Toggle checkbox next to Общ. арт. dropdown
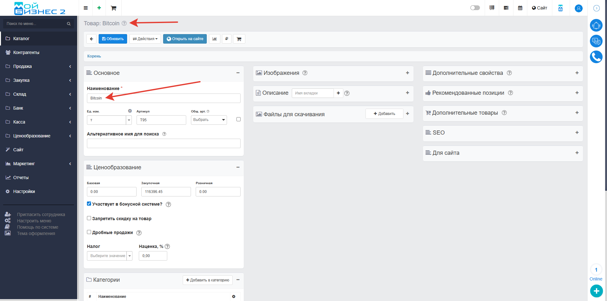The image size is (607, 301). pyautogui.click(x=238, y=119)
